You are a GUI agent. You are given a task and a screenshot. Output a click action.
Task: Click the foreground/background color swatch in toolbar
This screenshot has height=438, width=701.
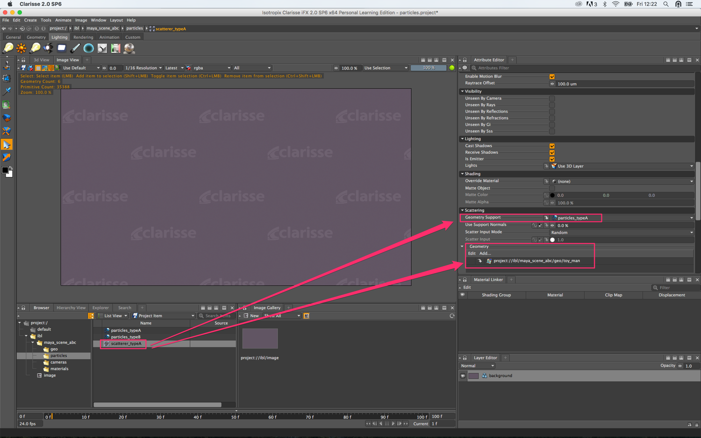[7, 172]
